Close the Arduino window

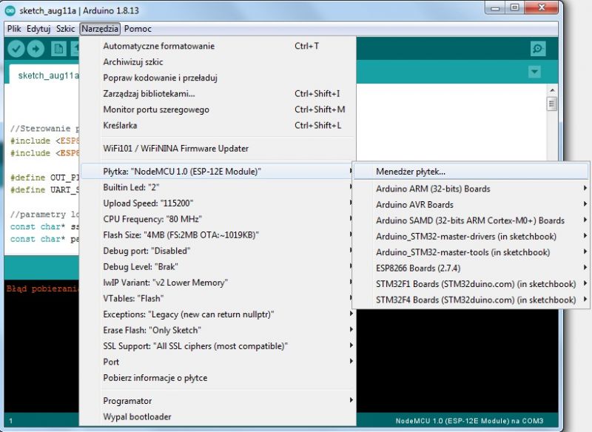541,7
